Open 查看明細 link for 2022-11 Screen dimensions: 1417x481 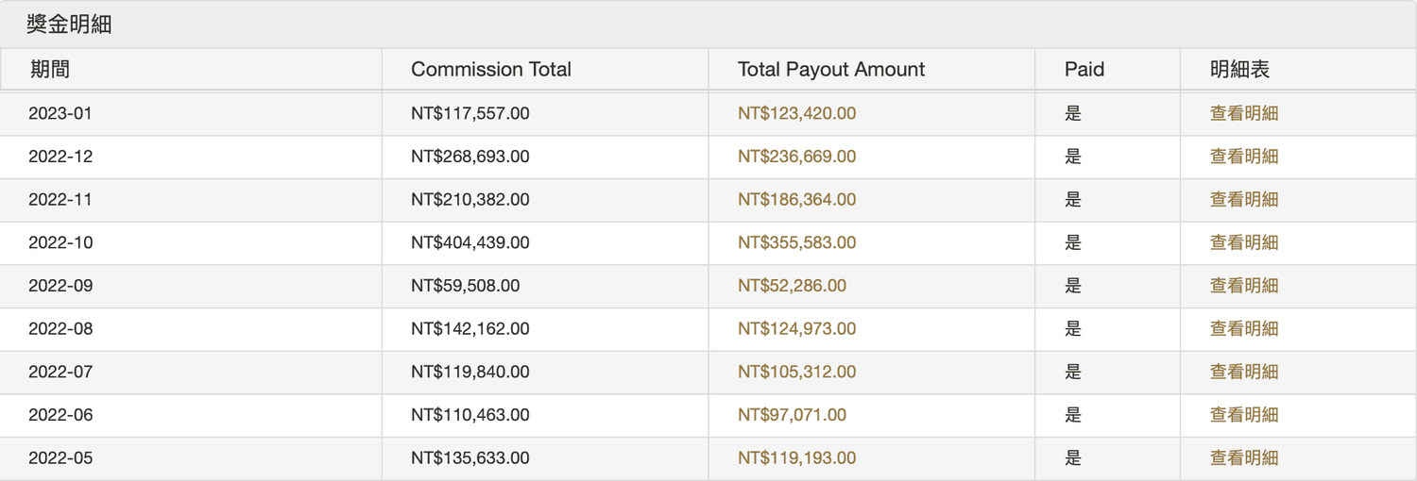coord(1244,200)
